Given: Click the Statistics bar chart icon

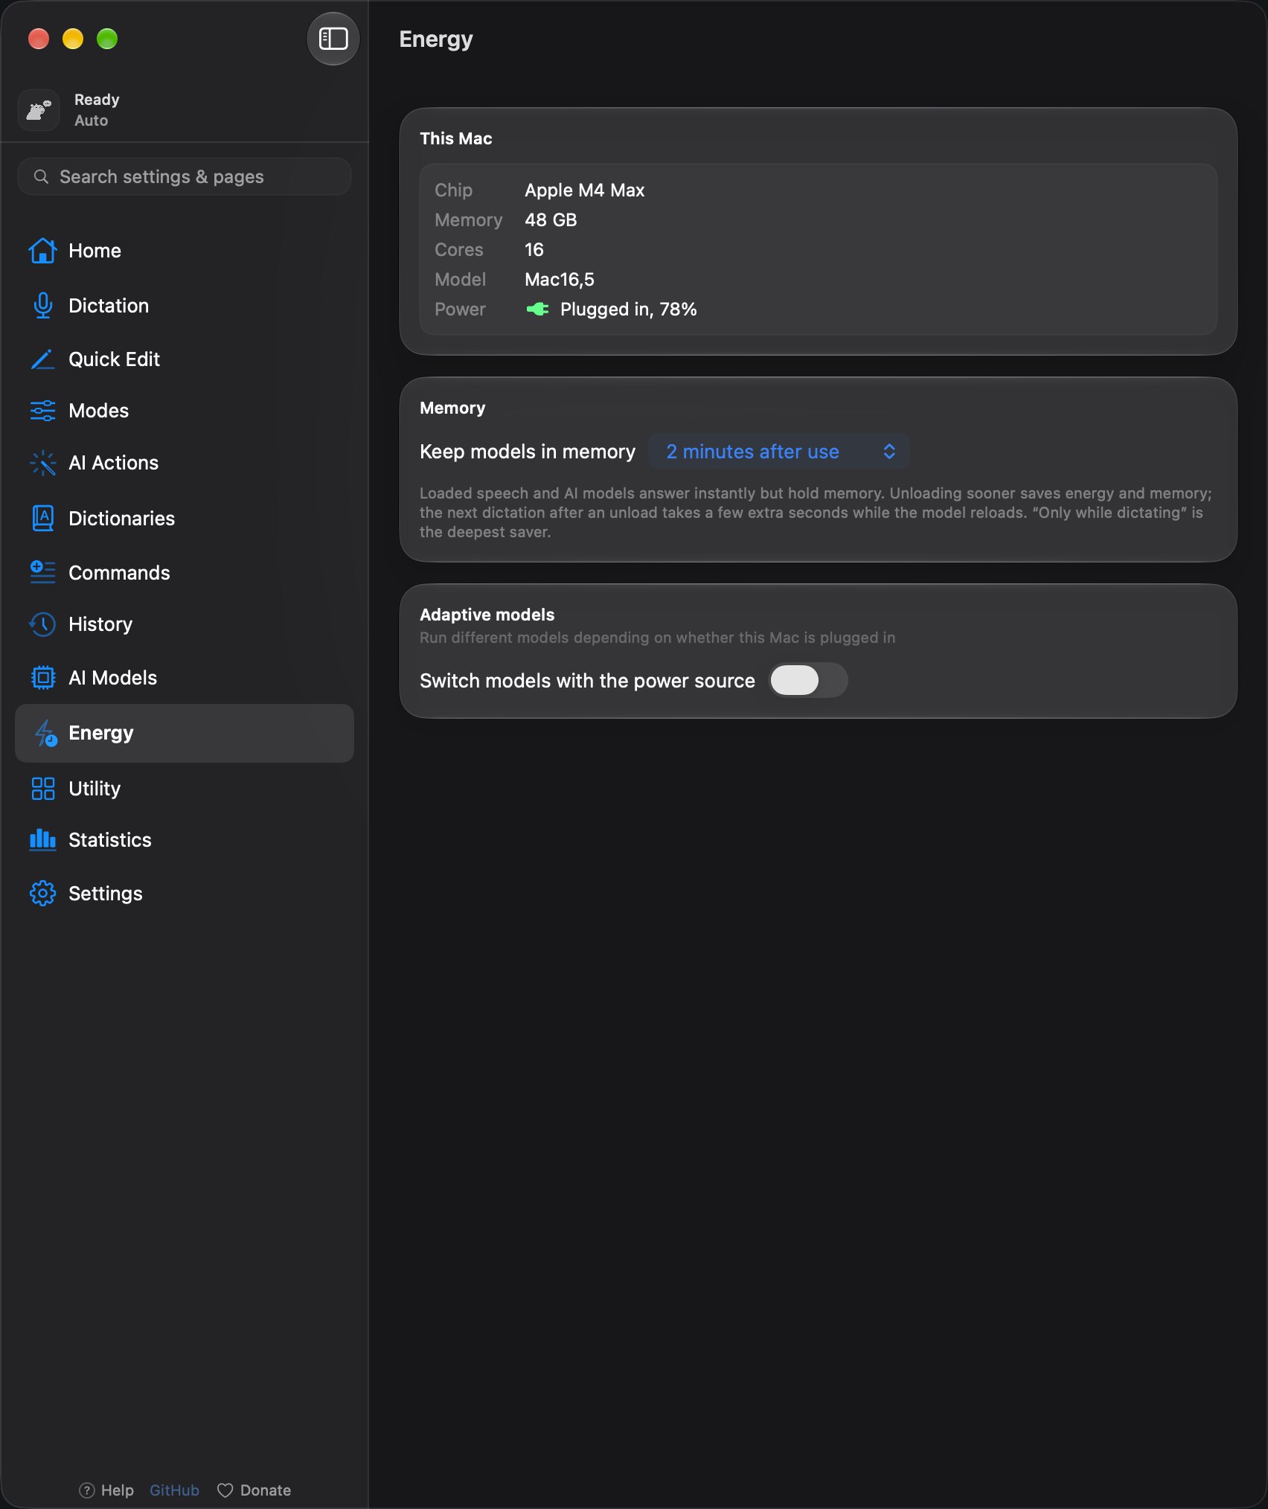Looking at the screenshot, I should pos(42,840).
